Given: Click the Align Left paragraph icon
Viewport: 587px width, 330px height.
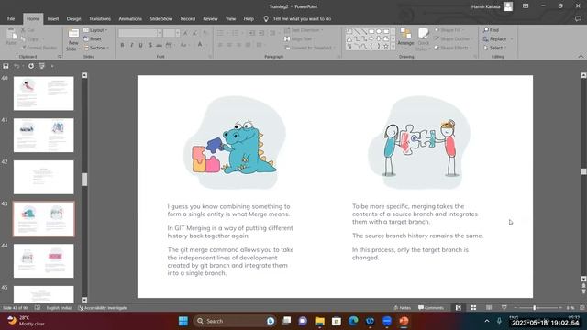Looking at the screenshot, I should (220, 45).
